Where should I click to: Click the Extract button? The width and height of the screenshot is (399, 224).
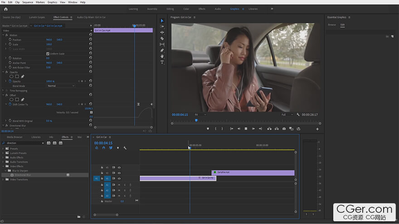point(277,129)
